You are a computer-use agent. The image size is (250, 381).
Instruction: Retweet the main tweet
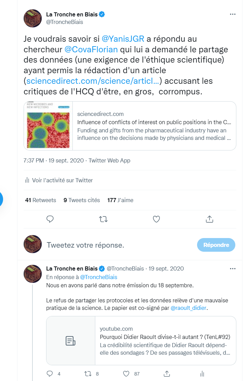coord(103,219)
